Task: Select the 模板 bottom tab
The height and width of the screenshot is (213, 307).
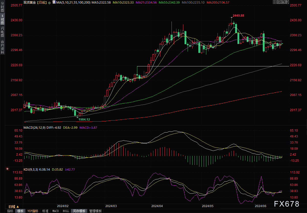Action: point(20,211)
